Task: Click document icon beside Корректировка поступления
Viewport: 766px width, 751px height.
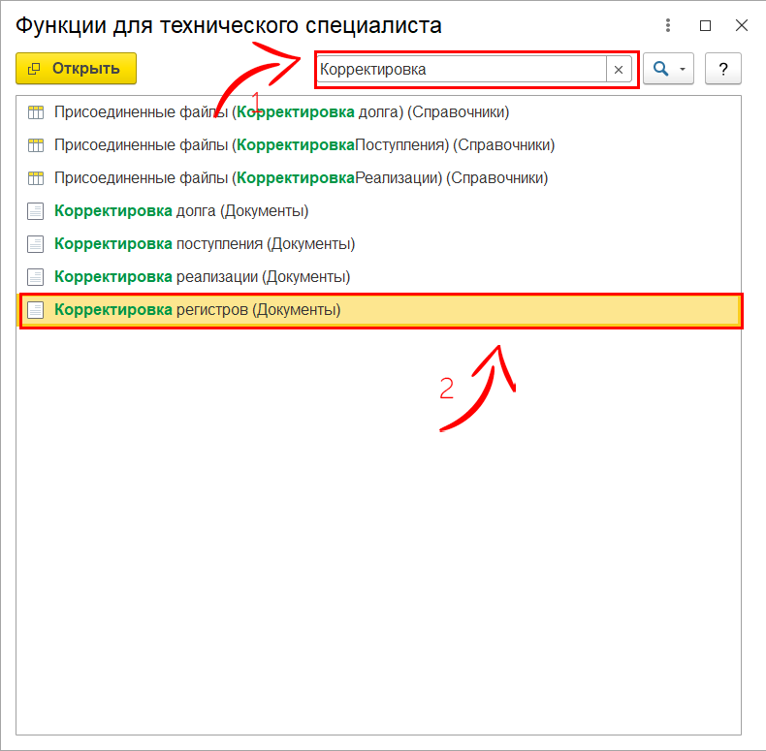Action: tap(36, 244)
